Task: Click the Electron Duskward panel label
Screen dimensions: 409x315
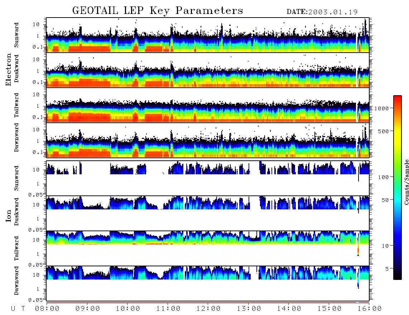Action: (16, 68)
